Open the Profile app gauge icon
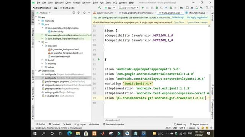 166,8
